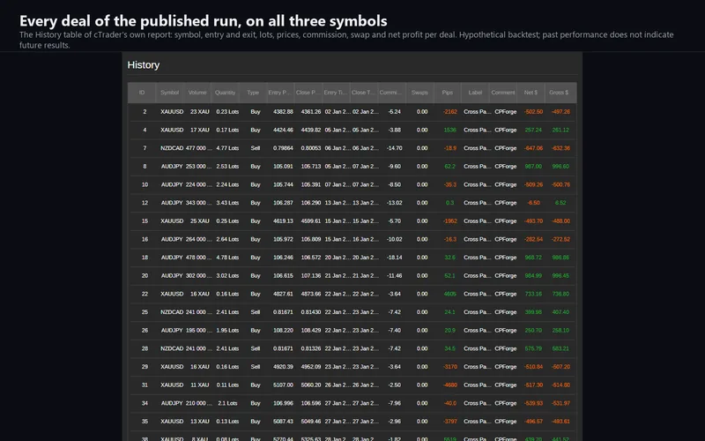Click the Comment column header

[x=502, y=93]
